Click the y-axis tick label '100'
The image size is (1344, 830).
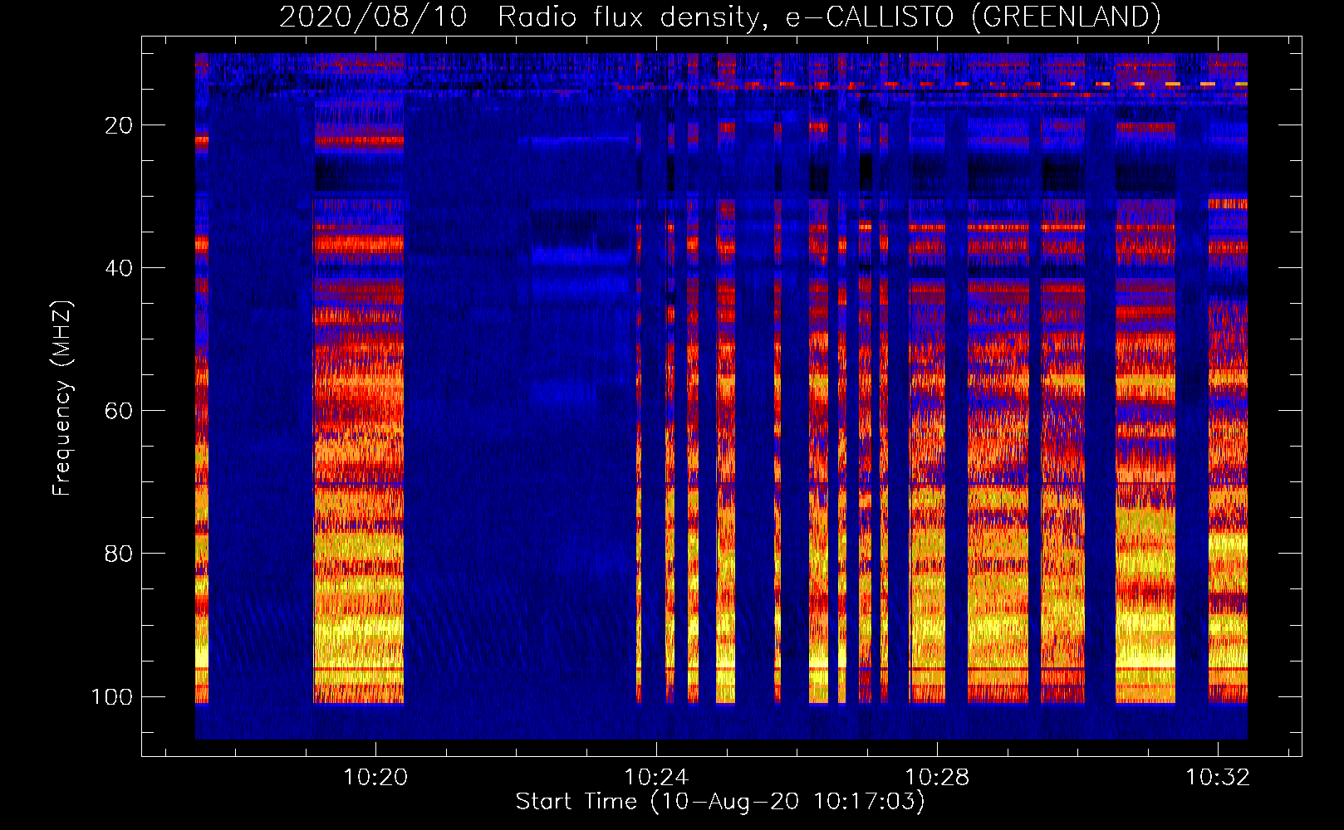[112, 696]
